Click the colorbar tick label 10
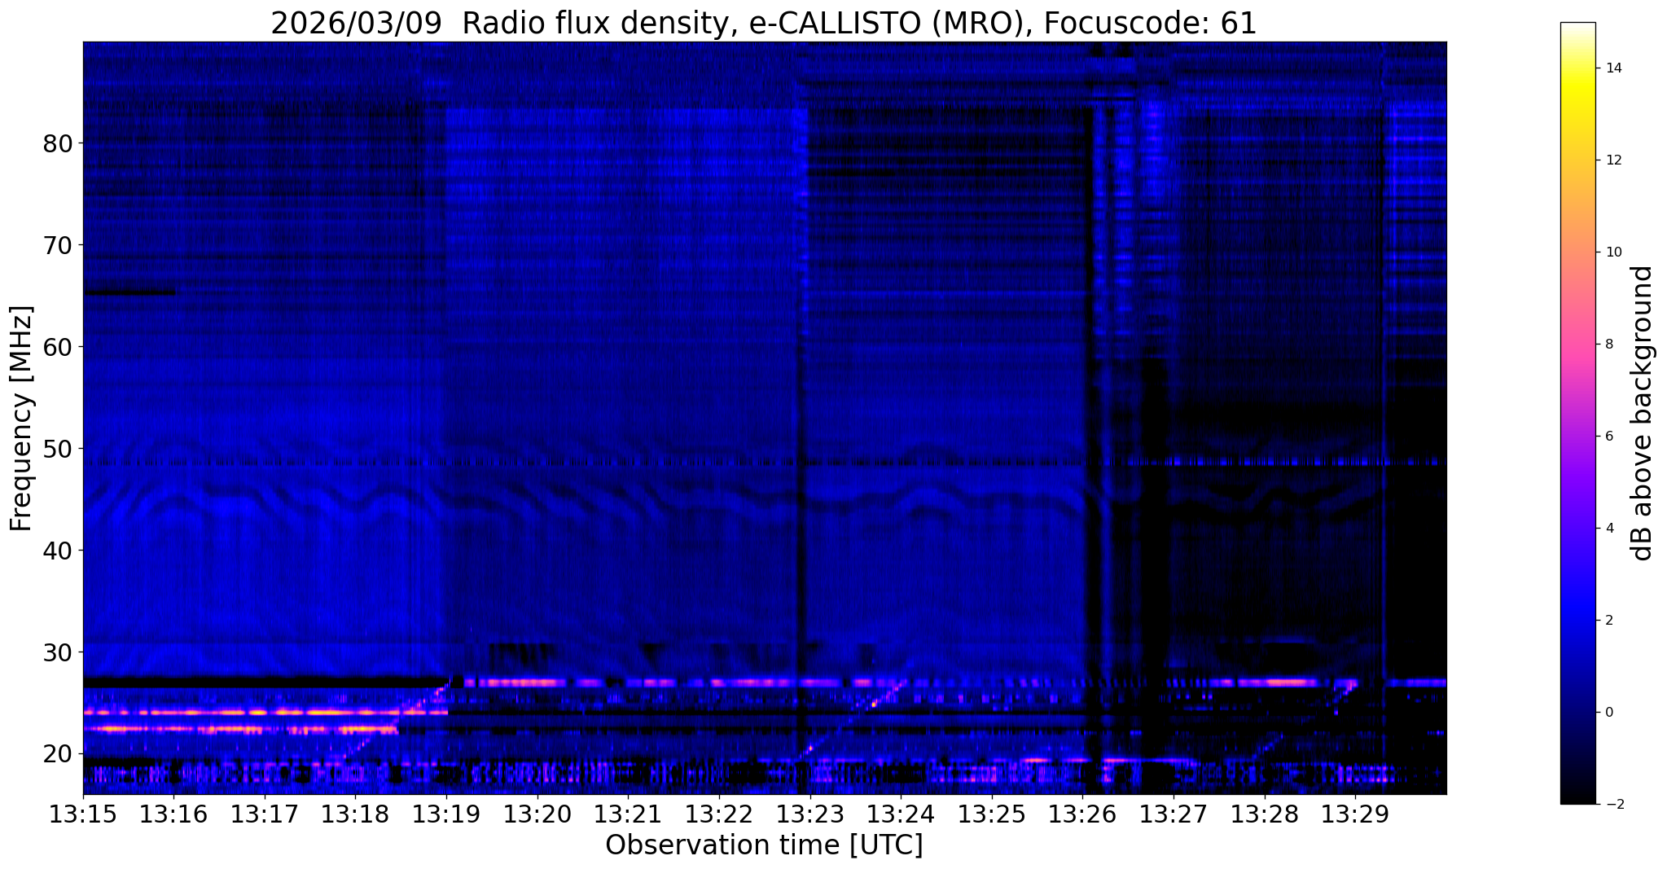Screen dimensions: 1667x869 click(x=1614, y=252)
